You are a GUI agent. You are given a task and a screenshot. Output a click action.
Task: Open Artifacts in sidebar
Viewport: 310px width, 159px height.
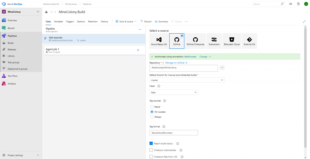coord(12,84)
